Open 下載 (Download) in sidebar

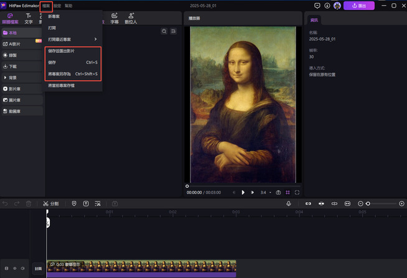pos(22,67)
